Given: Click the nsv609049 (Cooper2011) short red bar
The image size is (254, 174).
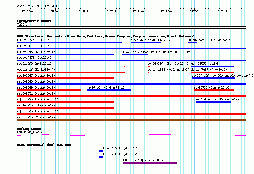Looking at the screenshot, I should coord(49,90).
